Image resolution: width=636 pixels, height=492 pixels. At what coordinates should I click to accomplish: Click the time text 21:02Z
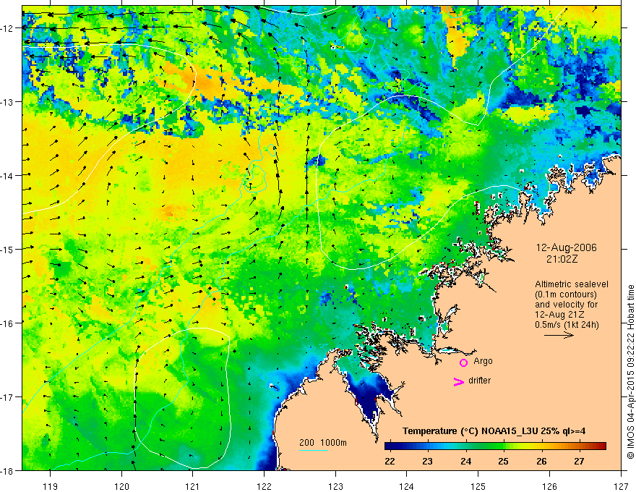(562, 259)
